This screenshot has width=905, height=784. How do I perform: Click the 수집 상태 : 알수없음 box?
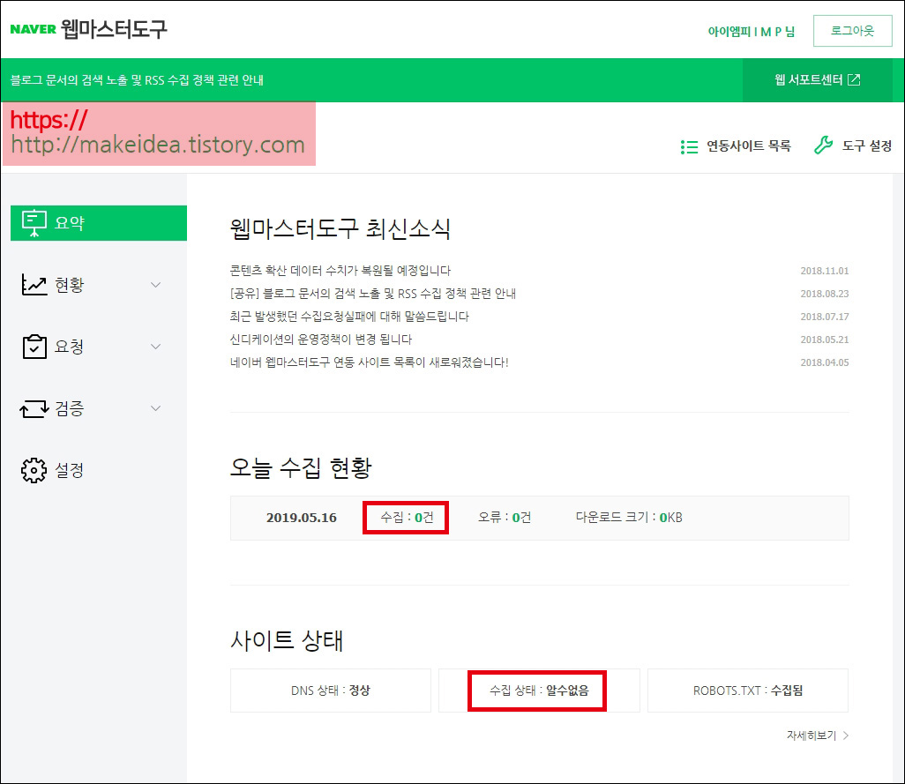(x=539, y=691)
